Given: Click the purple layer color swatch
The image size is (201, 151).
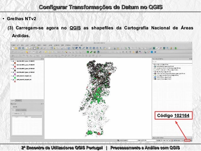Looking at the screenshot, I should click(15, 74).
